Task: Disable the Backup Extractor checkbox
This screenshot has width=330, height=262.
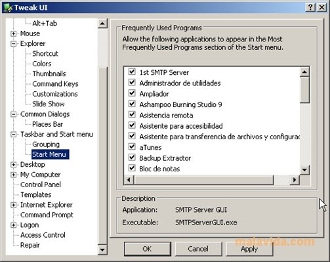Action: pyautogui.click(x=132, y=158)
